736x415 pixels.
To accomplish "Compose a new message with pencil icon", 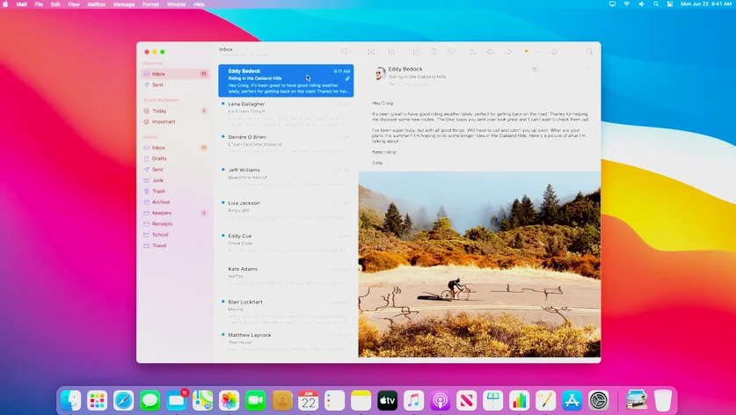I will pyautogui.click(x=391, y=52).
